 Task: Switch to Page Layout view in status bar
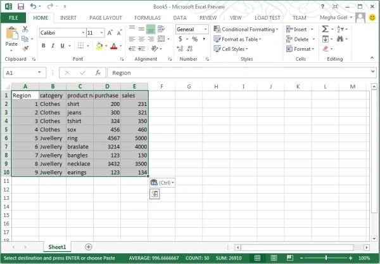[x=274, y=258]
